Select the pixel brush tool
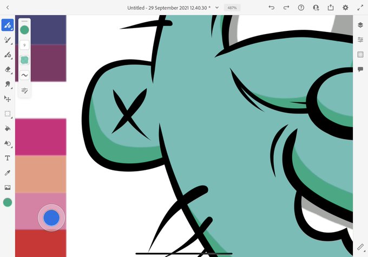 8,25
